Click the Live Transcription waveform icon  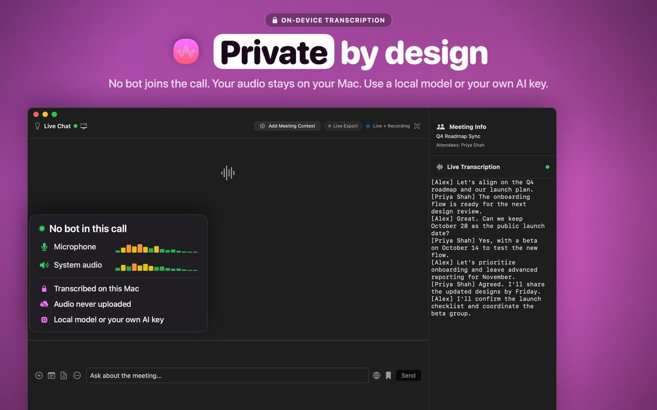click(x=440, y=167)
